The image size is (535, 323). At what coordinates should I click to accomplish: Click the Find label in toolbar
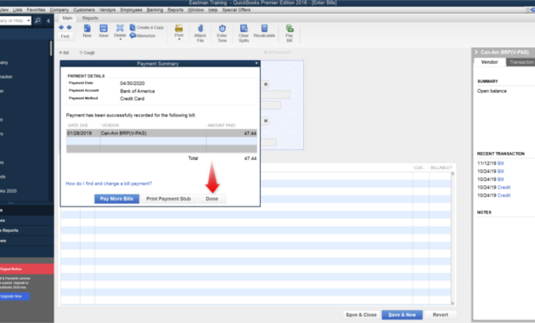point(65,37)
